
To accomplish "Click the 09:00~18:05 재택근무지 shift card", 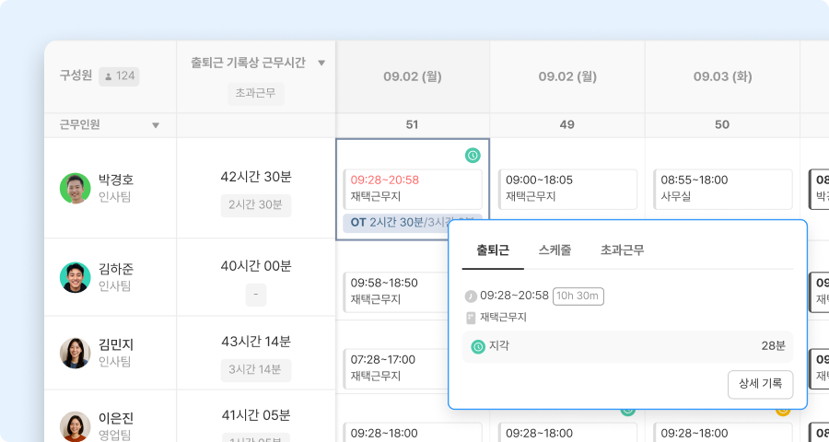I will point(567,189).
